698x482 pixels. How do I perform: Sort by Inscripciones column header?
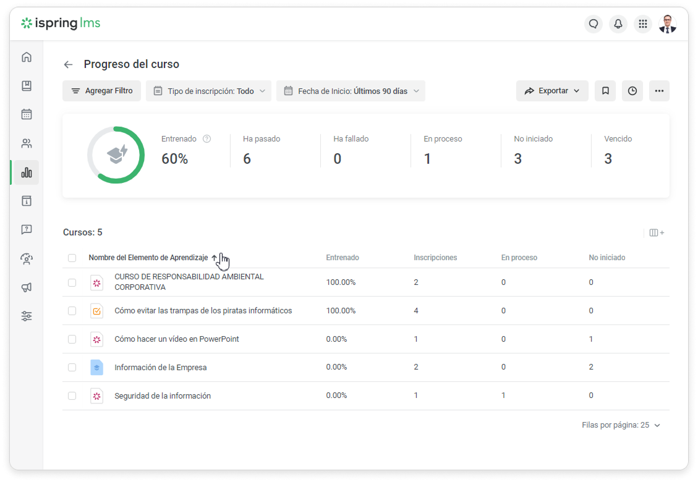tap(435, 258)
